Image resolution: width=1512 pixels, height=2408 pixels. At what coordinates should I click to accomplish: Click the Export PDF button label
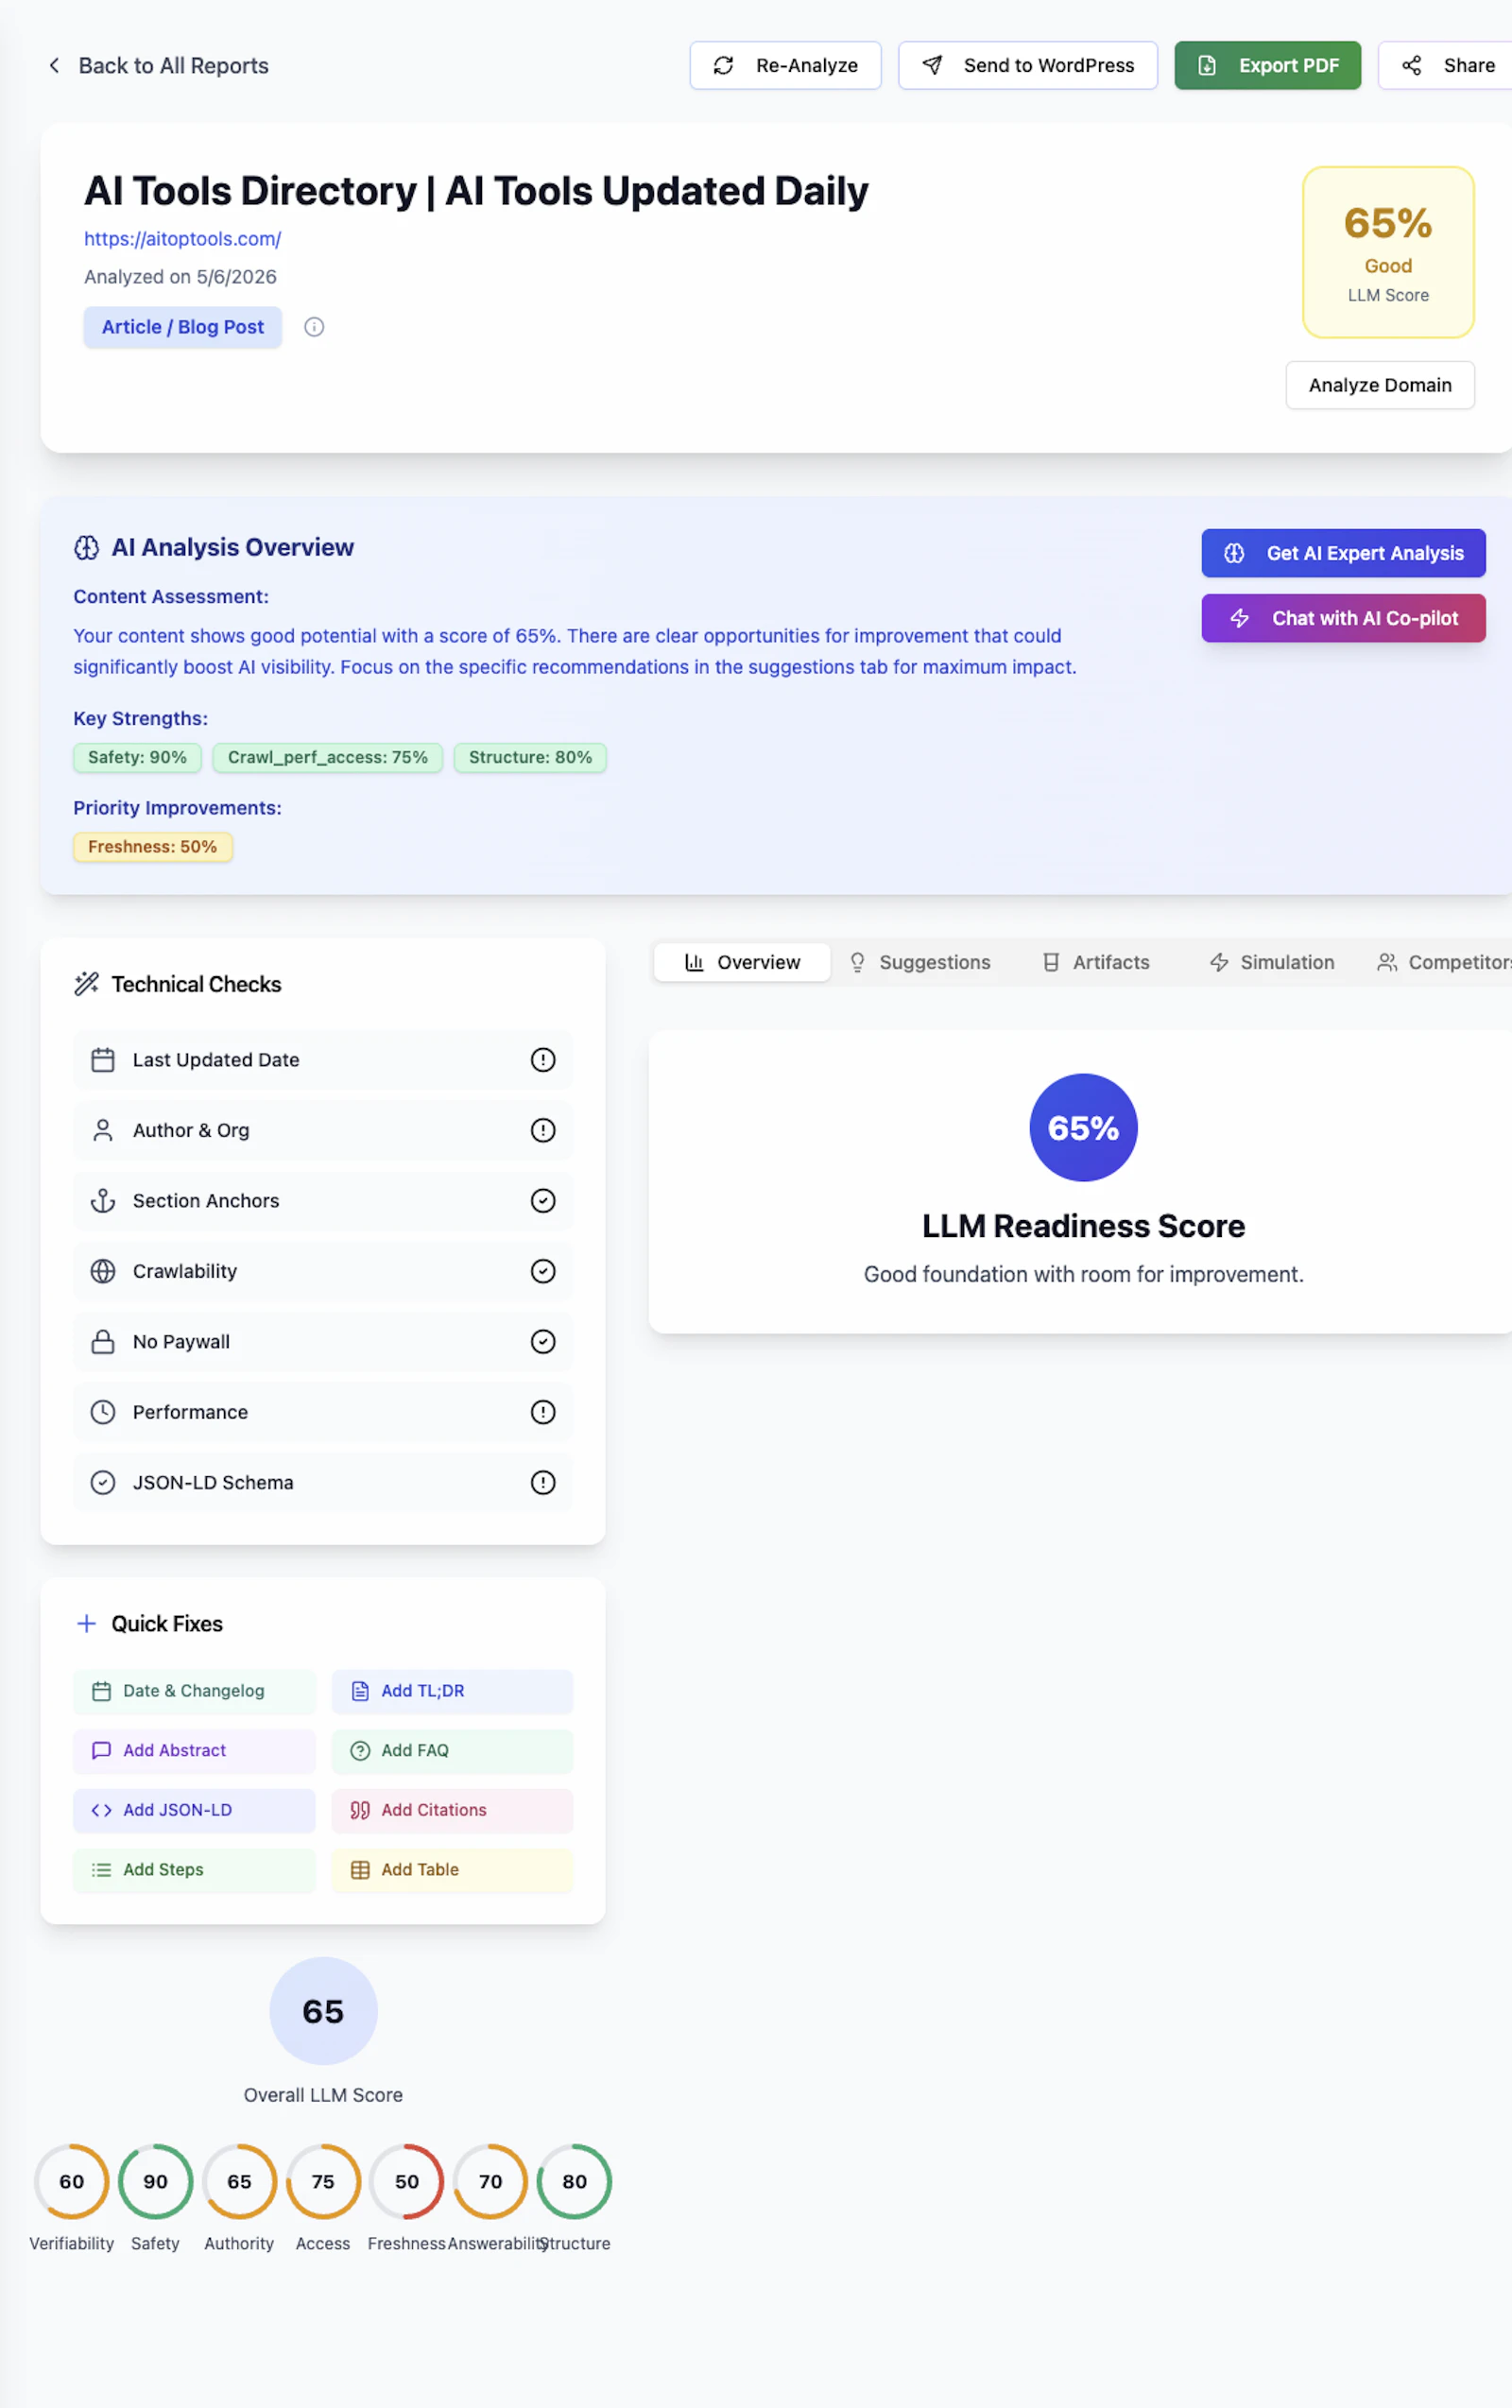1289,65
